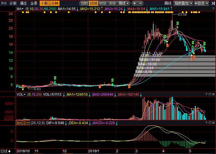Open the MACD indicator selector dropdown

pyautogui.click(x=22, y=123)
